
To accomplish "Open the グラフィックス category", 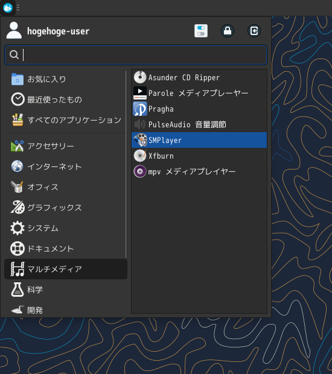I will tap(65, 208).
